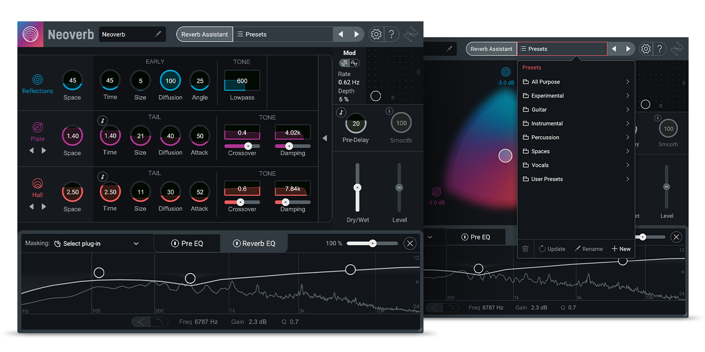The height and width of the screenshot is (352, 705).
Task: Select previous Hall reverb type arrow
Action: [32, 206]
